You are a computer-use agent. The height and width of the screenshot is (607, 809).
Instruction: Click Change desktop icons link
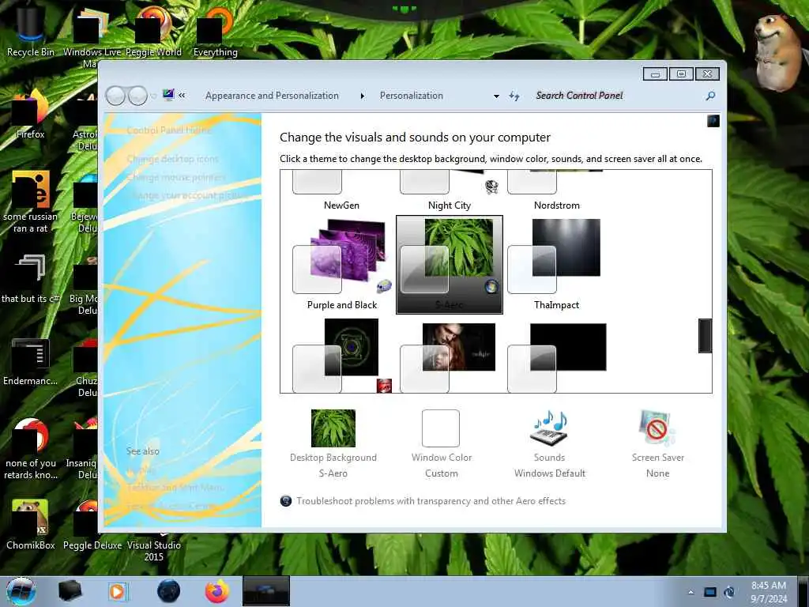pos(172,158)
